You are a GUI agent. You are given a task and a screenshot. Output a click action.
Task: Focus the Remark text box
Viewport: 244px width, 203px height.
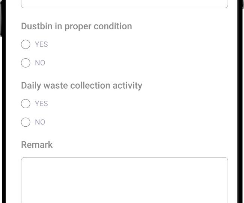[124, 180]
